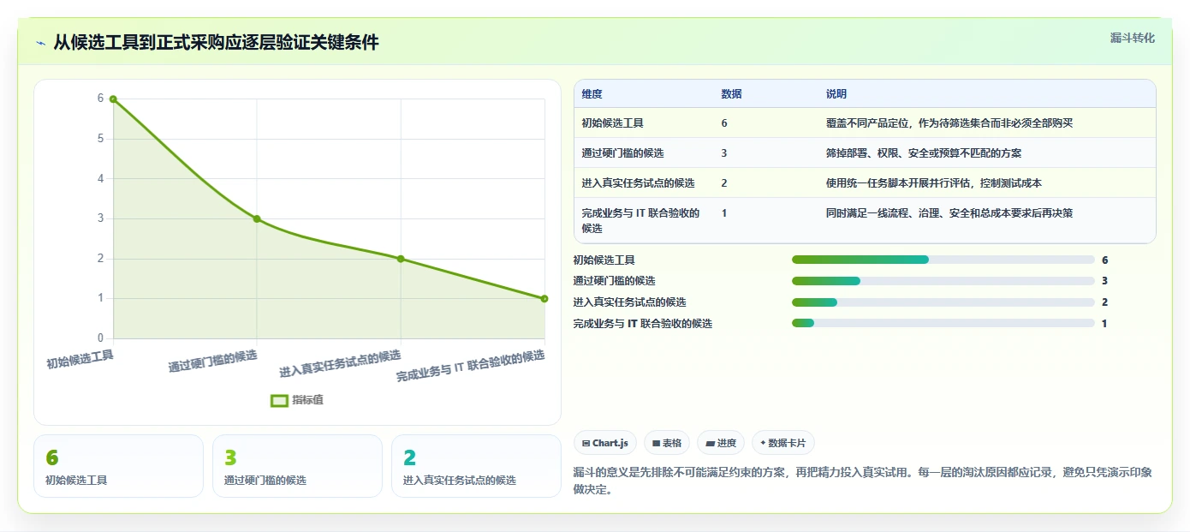Click the description starting 同时满足一线流程

(949, 213)
